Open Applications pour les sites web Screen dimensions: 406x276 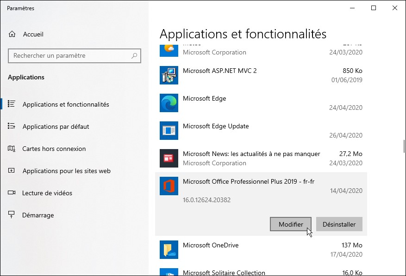[66, 171]
